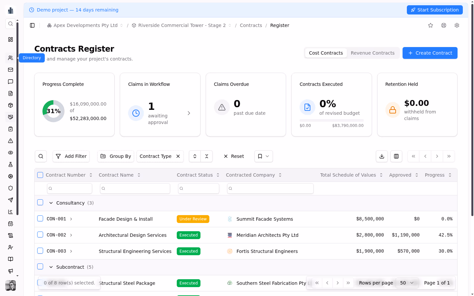
Task: Click the table search magnifier button
Action: (41, 156)
